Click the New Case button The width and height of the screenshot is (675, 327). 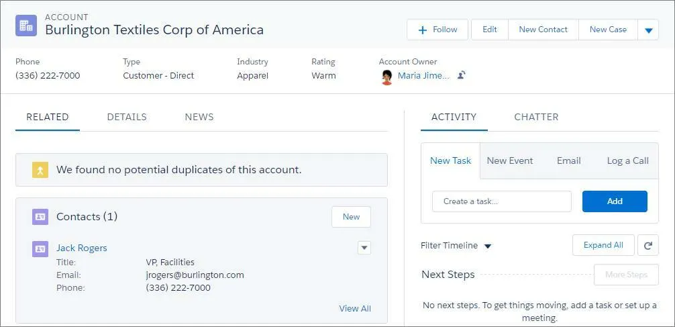[609, 30]
